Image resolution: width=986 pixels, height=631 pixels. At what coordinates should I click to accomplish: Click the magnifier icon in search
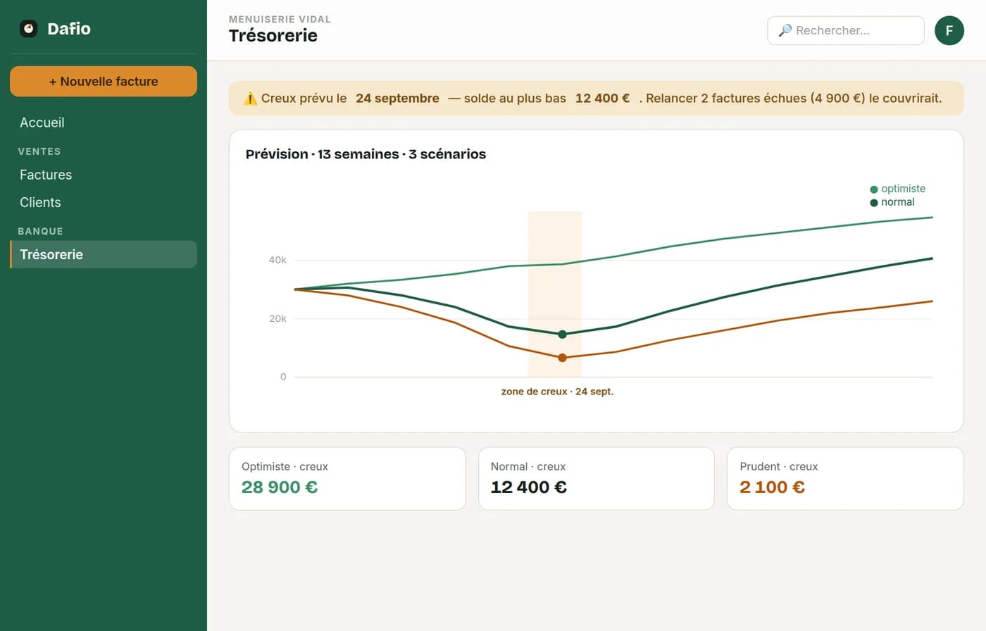[785, 30]
